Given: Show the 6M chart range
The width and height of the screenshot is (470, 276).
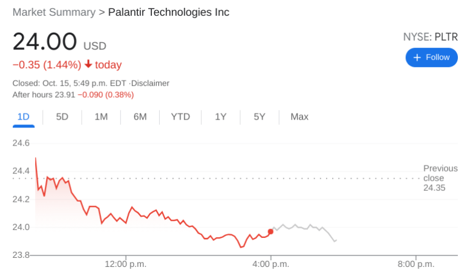Looking at the screenshot, I should 140,117.
